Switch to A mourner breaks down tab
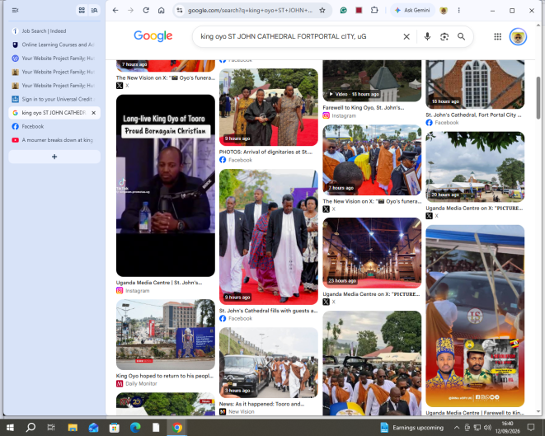Viewport: 545px width, 436px height. coord(54,140)
